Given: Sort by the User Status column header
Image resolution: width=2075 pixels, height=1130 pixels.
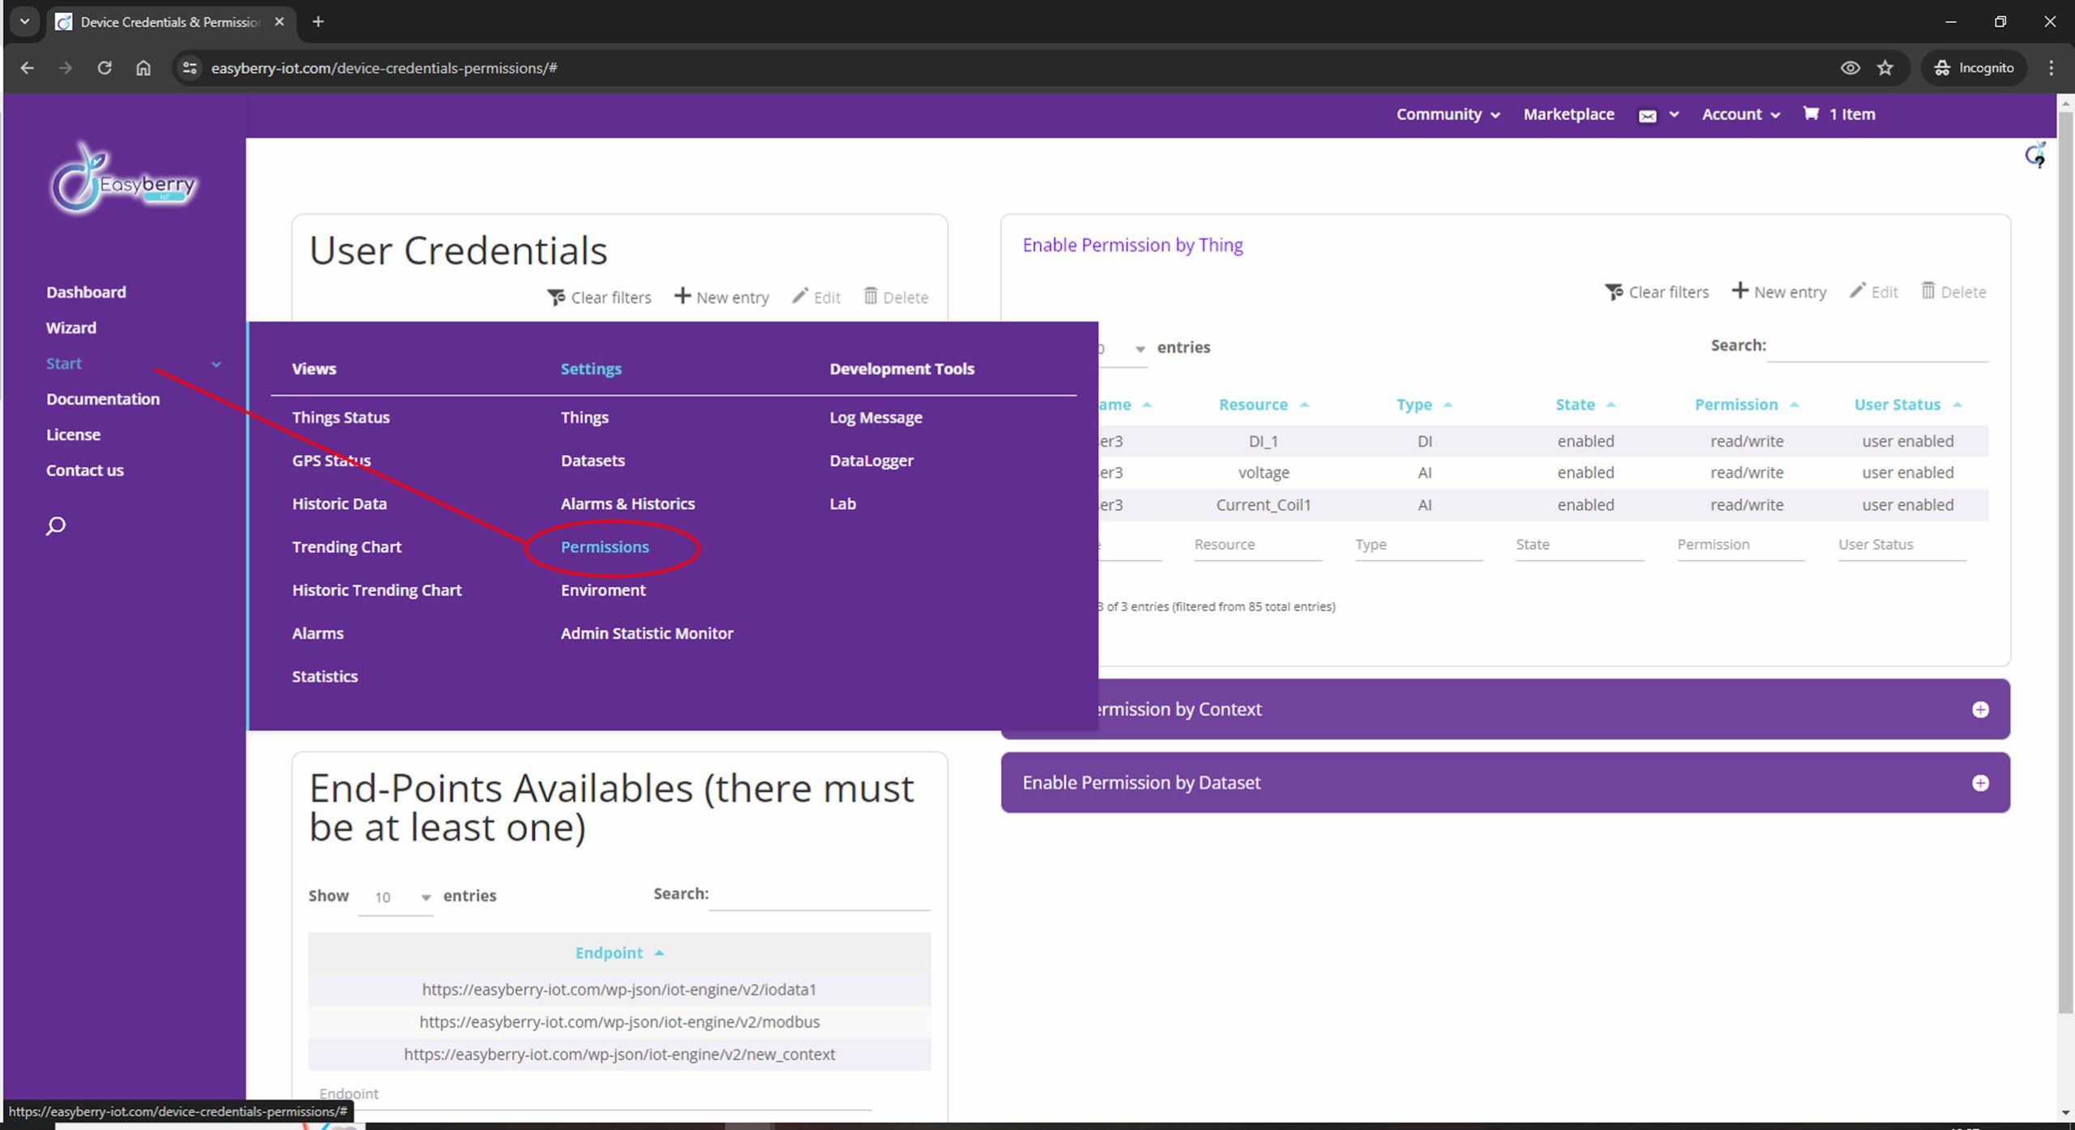Looking at the screenshot, I should pos(1906,404).
